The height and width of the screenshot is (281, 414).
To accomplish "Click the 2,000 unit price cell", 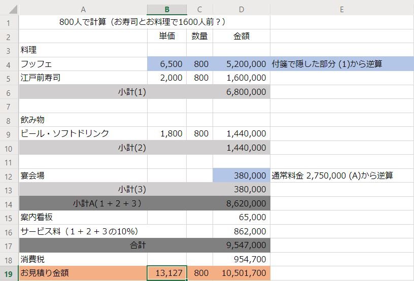I will (x=167, y=78).
